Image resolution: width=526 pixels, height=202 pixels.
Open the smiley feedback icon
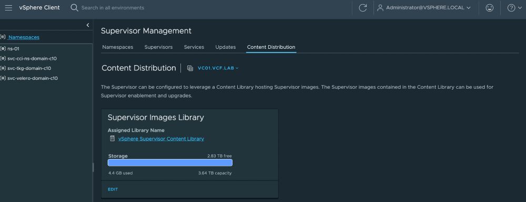[x=489, y=8]
